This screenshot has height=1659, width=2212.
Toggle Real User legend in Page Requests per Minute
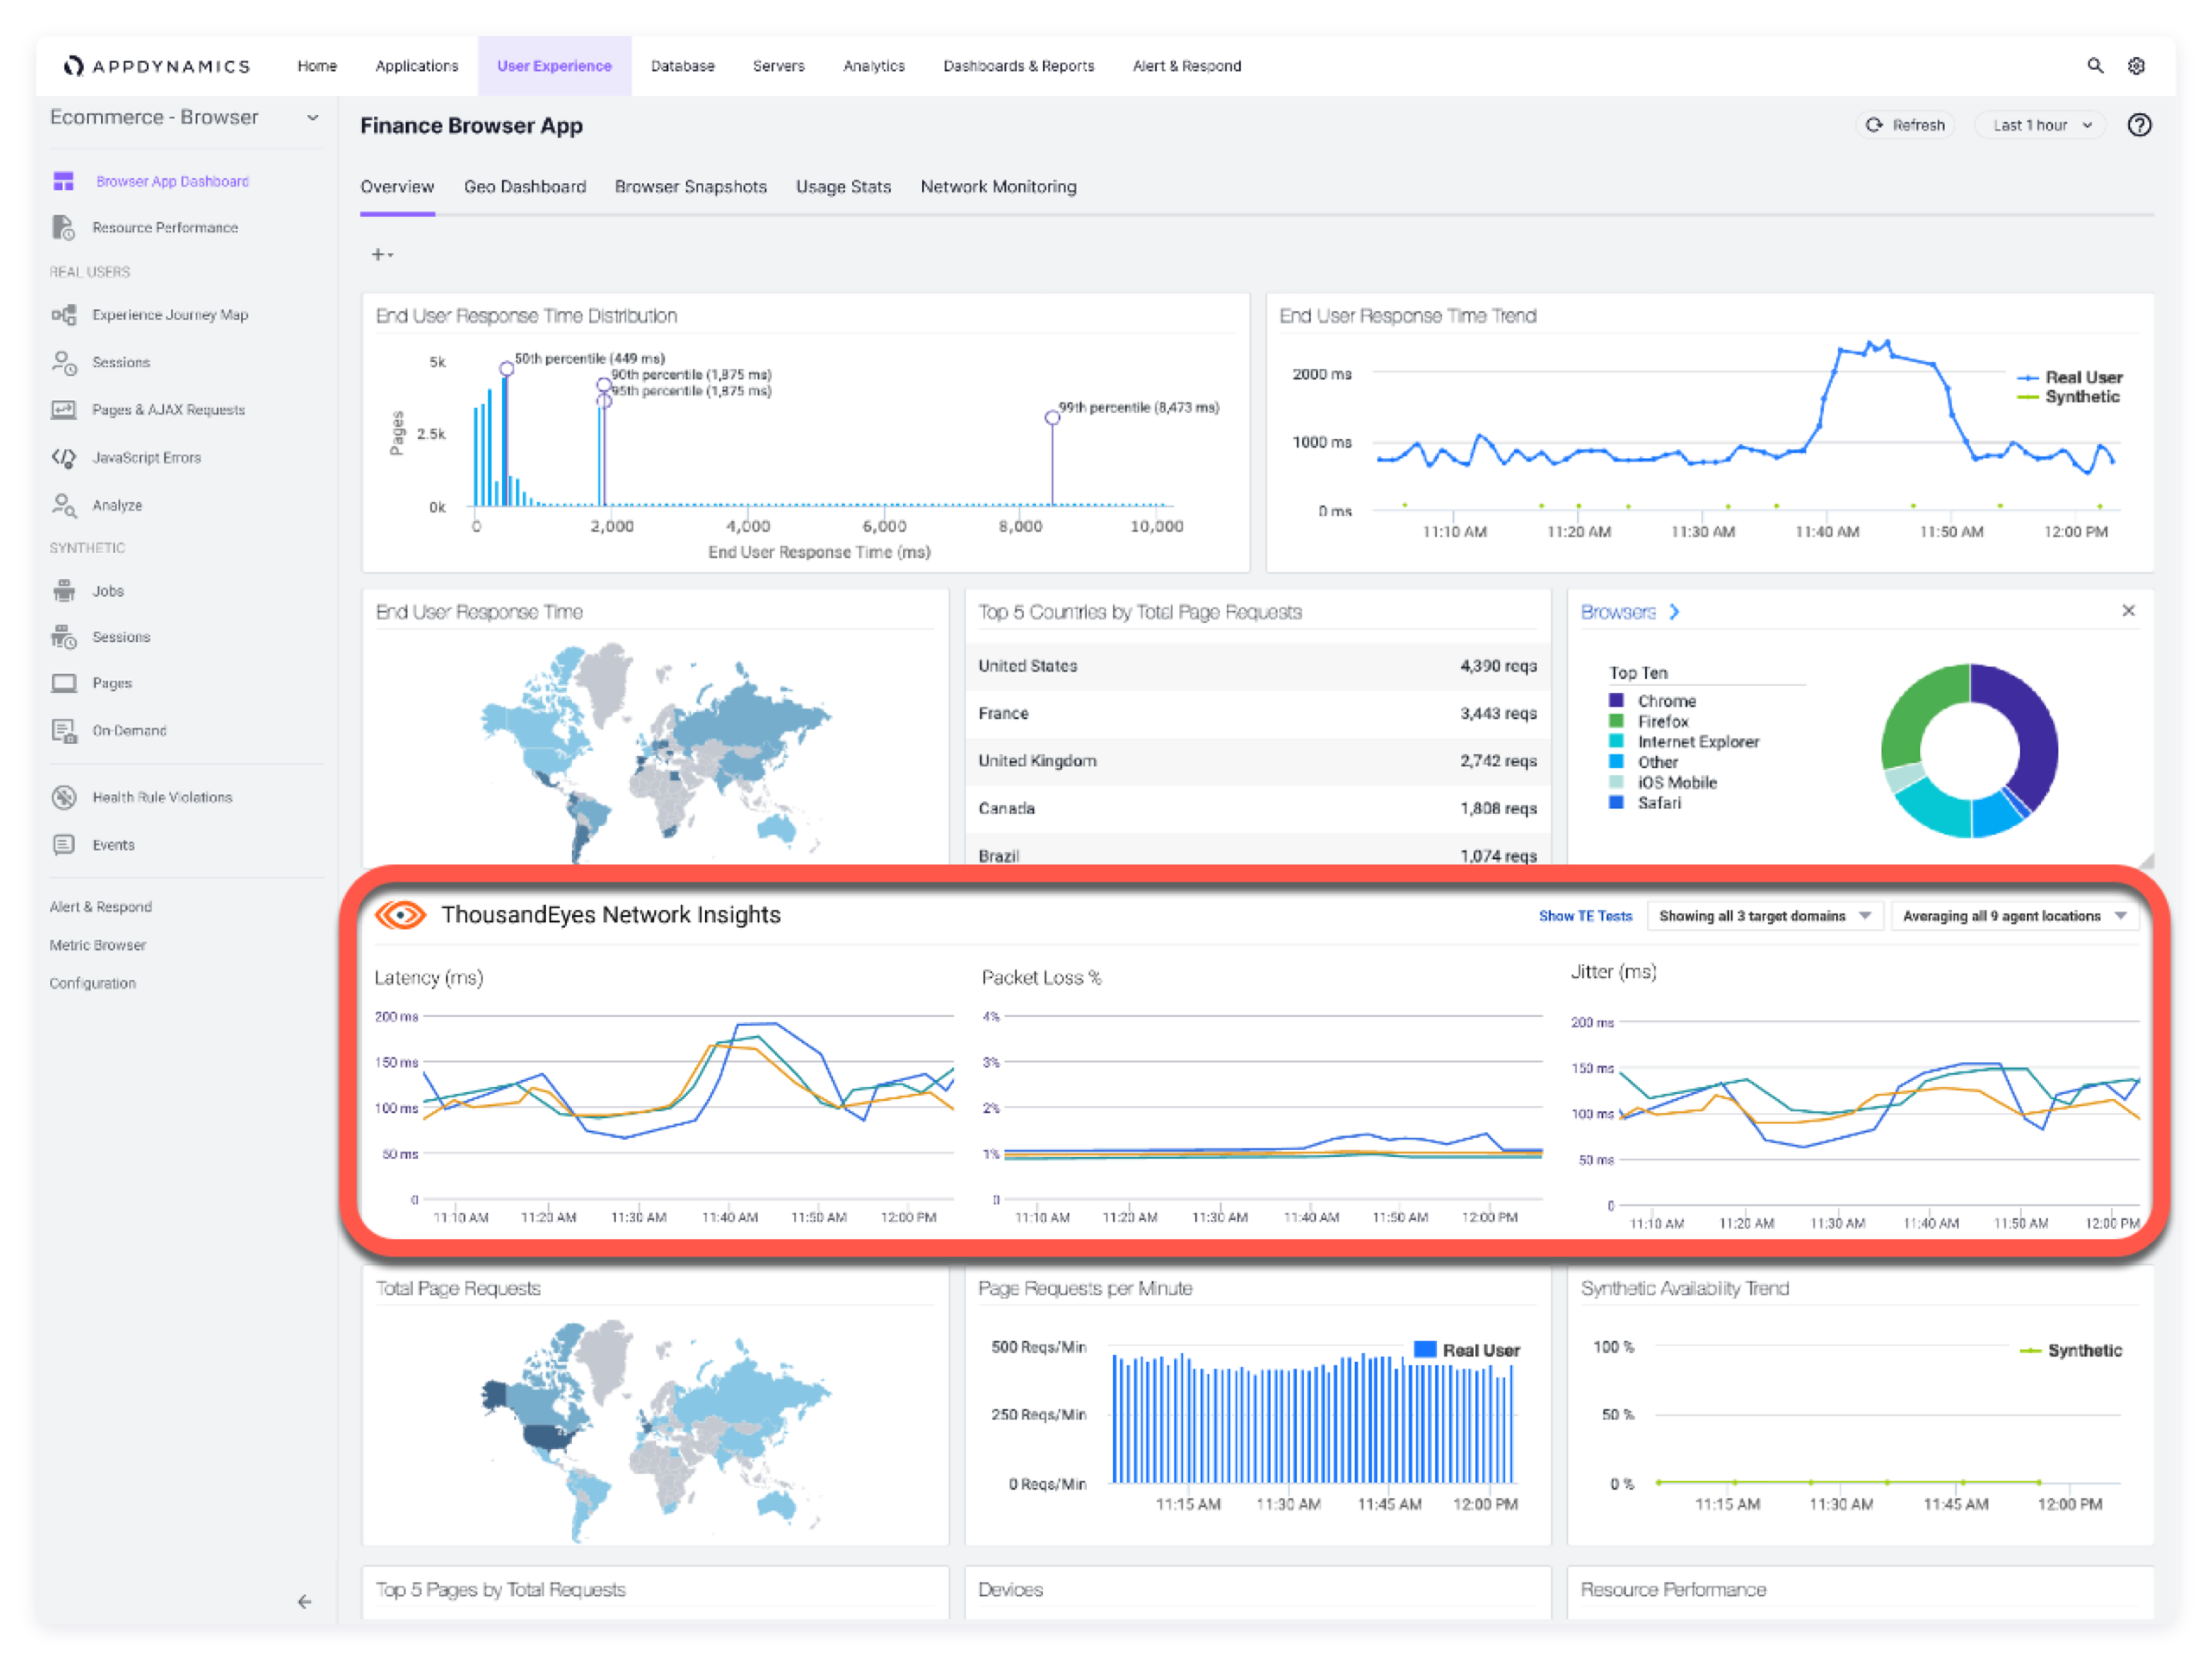pyautogui.click(x=1467, y=1350)
